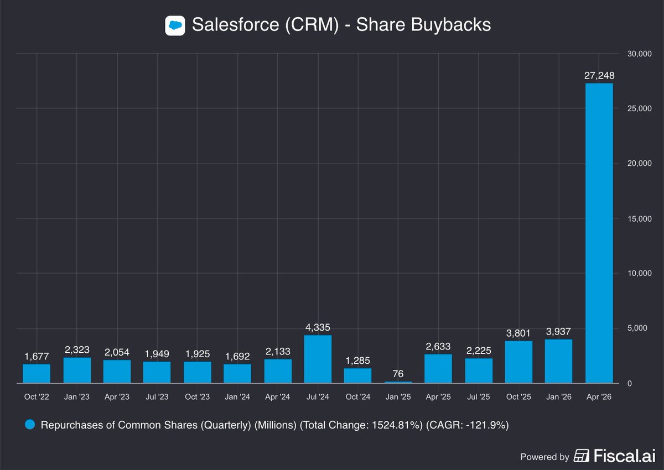This screenshot has height=470, width=664.
Task: Click the Salesforce cloud logo icon
Action: tap(175, 25)
